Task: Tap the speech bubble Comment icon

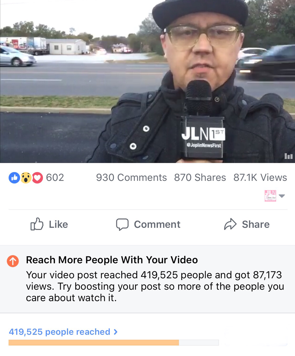Action: coord(122,225)
